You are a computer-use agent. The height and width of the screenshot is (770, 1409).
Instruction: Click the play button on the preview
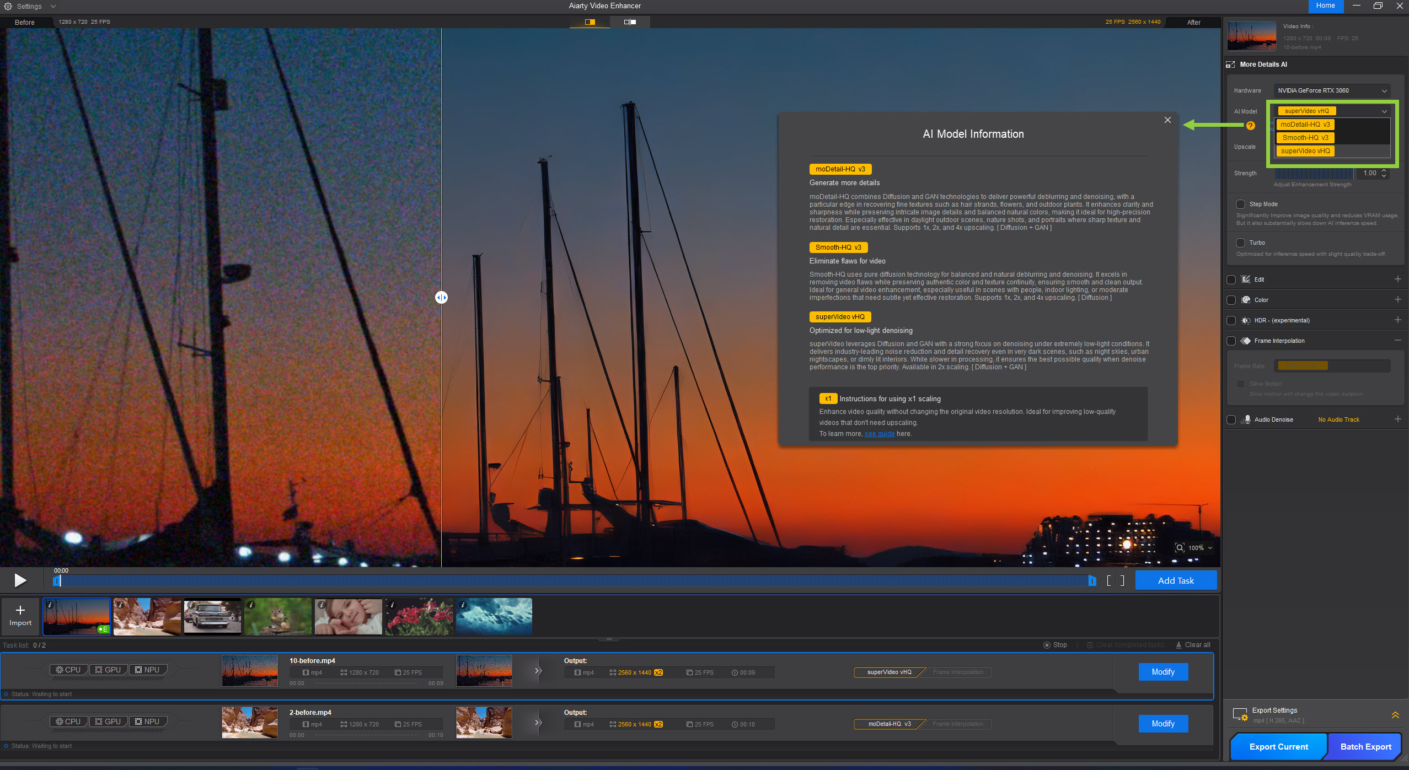coord(20,580)
